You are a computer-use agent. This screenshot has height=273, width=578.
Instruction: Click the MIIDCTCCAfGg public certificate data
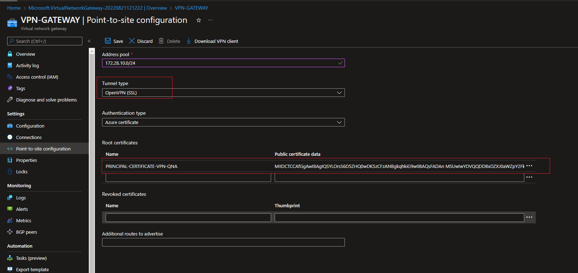399,166
